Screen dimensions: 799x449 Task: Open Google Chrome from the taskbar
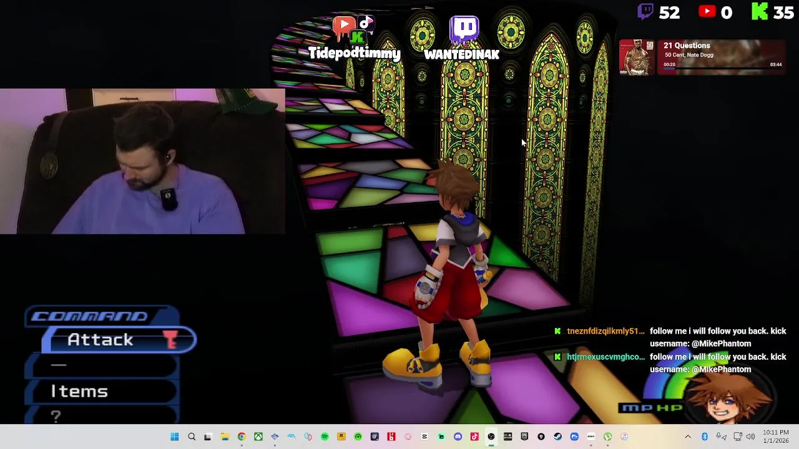pos(242,437)
